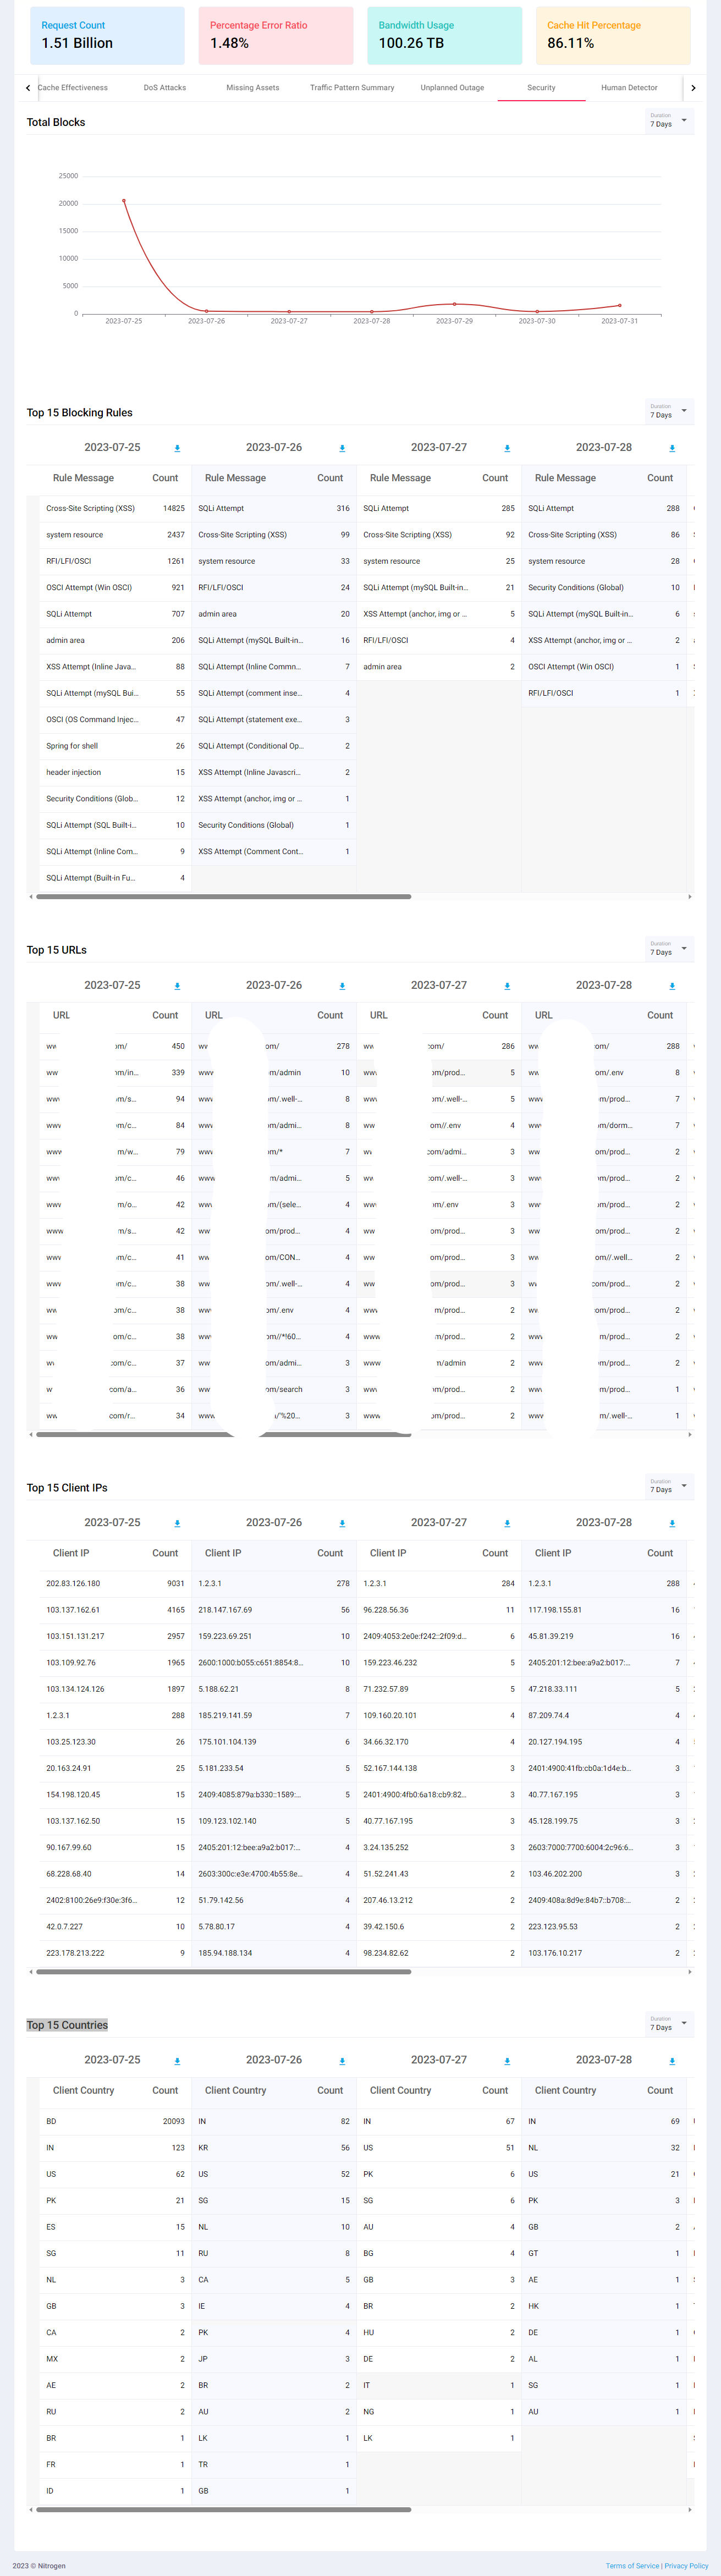The height and width of the screenshot is (2576, 721).
Task: Download 2023-07-28 client IPs data
Action: 672,1523
